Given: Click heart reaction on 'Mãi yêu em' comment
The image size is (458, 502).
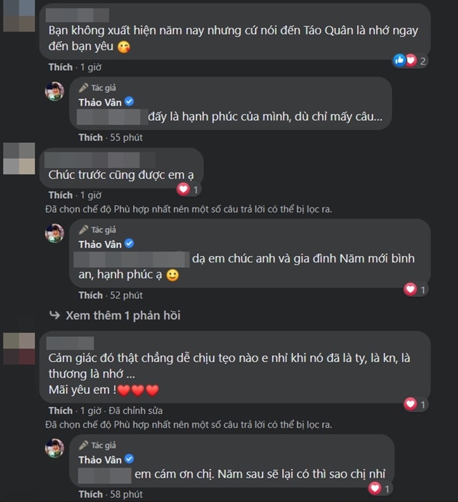Looking at the screenshot, I should click(411, 404).
